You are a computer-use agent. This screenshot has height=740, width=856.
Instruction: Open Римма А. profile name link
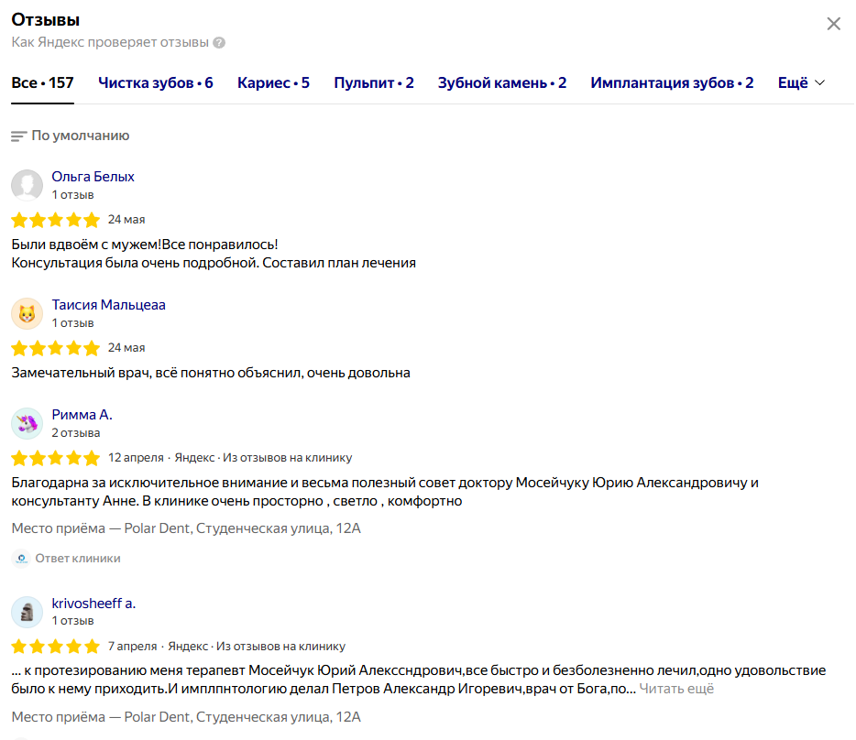click(82, 415)
